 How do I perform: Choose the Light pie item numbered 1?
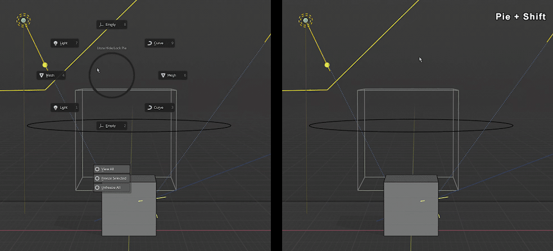tap(65, 108)
